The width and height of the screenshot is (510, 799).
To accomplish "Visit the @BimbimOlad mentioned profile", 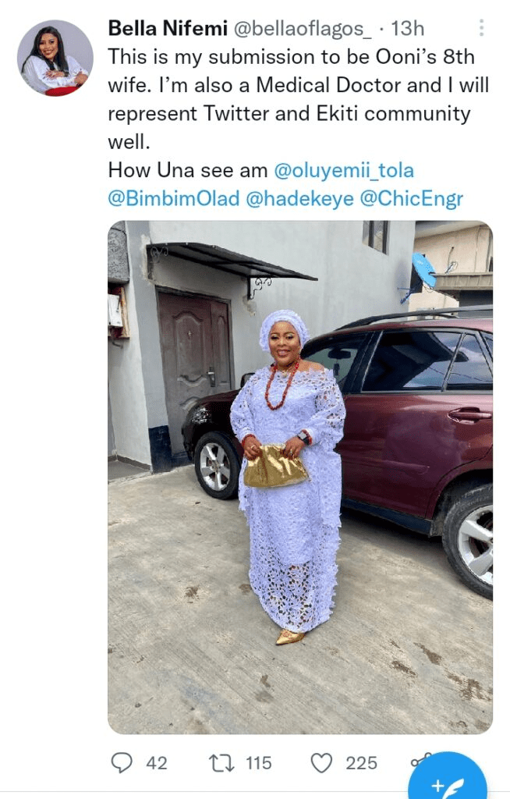I will click(x=173, y=198).
